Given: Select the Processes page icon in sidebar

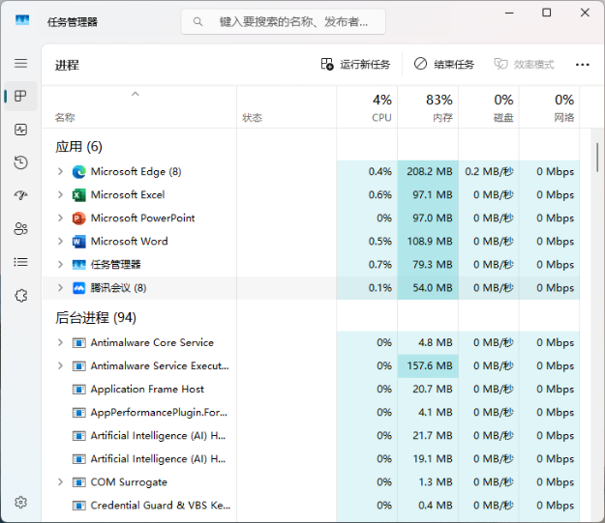Looking at the screenshot, I should [20, 96].
